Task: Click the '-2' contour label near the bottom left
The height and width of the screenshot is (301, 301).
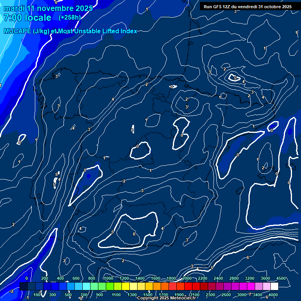Action: pyautogui.click(x=11, y=292)
